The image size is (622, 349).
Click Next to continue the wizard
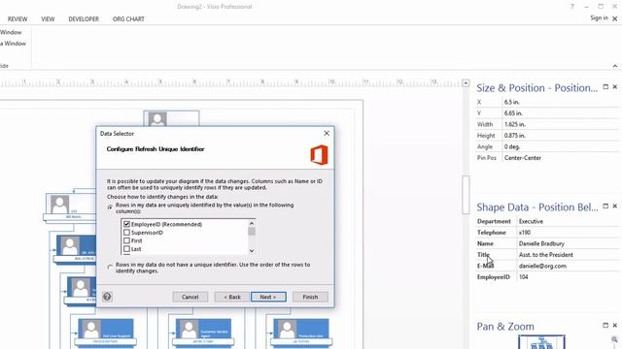pyautogui.click(x=268, y=297)
